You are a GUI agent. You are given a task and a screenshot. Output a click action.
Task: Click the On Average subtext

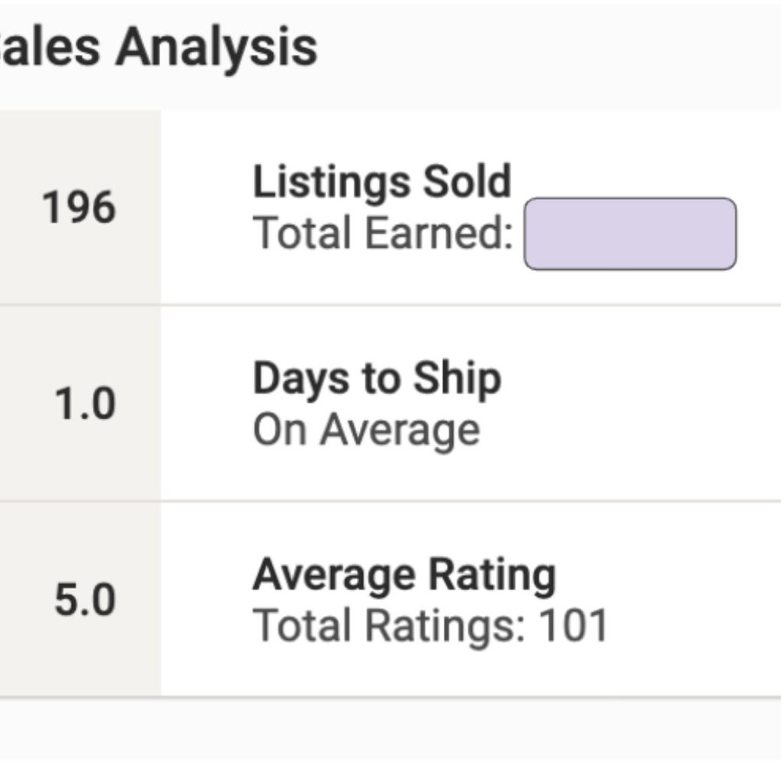(366, 430)
